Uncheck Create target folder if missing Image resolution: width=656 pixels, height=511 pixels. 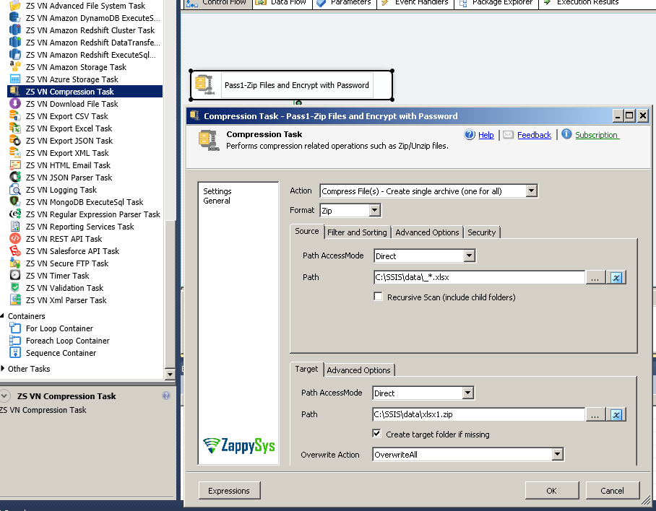[x=377, y=434]
